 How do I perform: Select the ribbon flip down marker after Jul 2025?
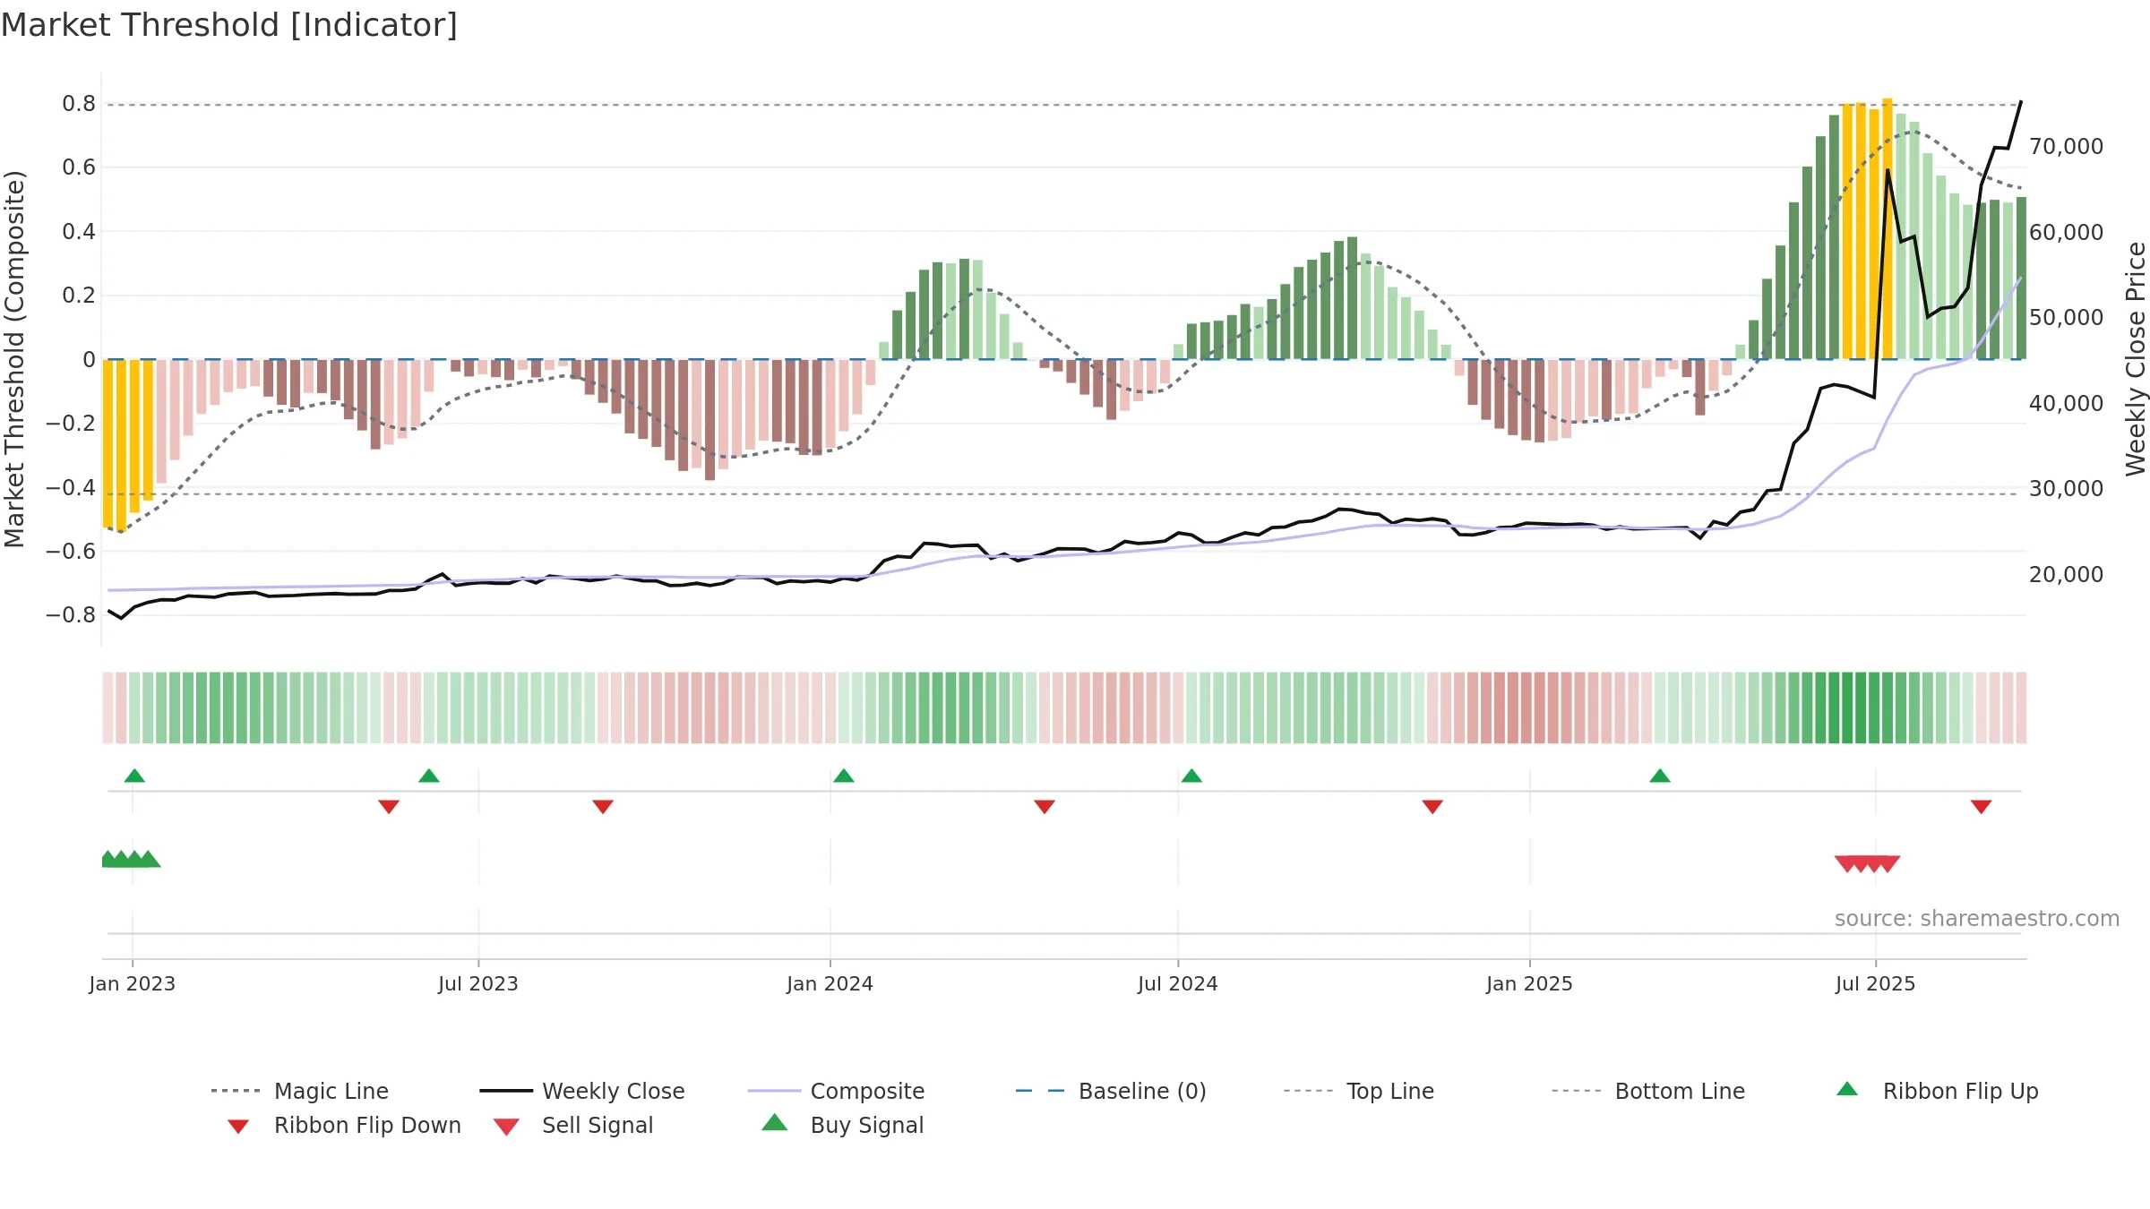[1982, 807]
